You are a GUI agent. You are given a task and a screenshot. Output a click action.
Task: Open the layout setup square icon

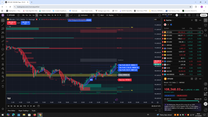point(160,15)
